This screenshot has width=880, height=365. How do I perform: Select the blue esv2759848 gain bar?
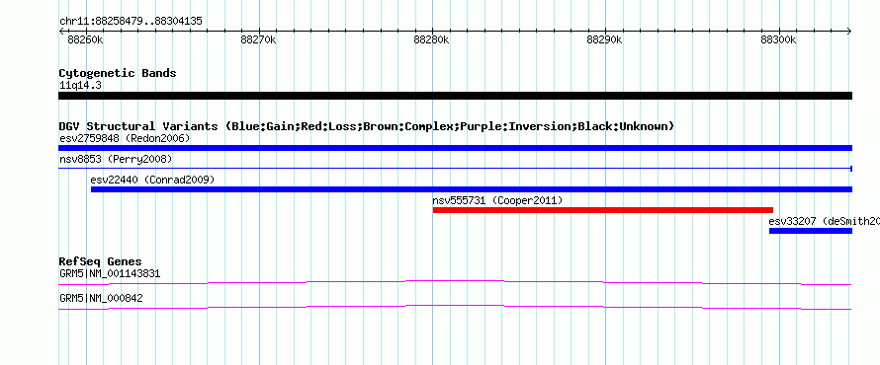455,148
